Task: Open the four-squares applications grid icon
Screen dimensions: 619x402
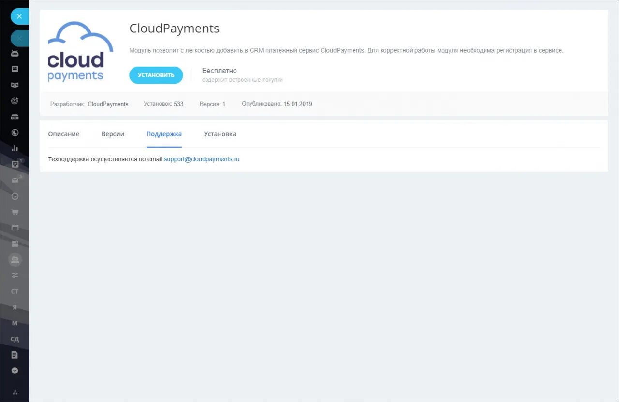Action: click(x=15, y=244)
